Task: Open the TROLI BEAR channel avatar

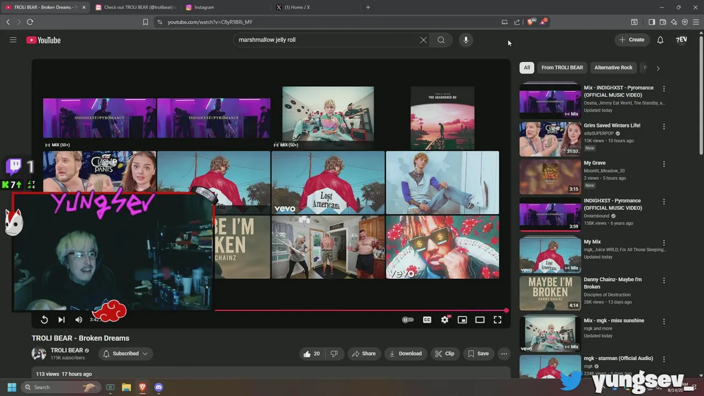Action: pyautogui.click(x=38, y=354)
